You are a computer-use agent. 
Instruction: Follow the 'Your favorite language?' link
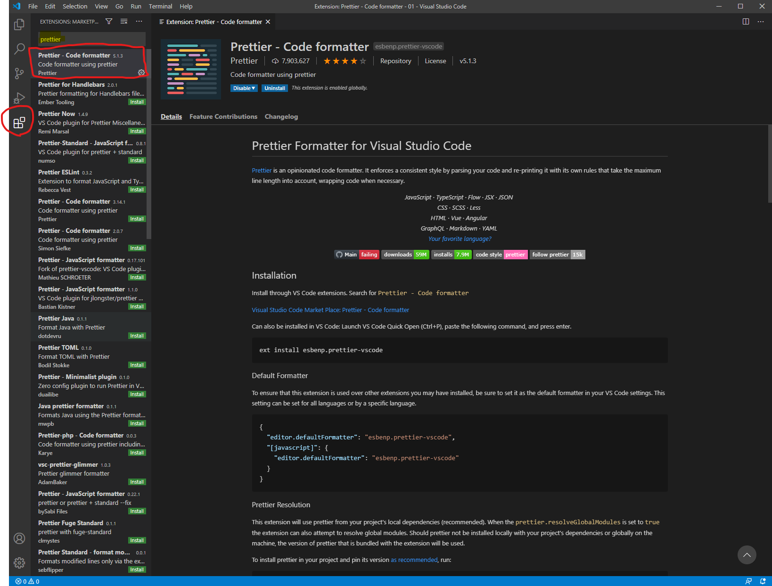click(x=460, y=239)
